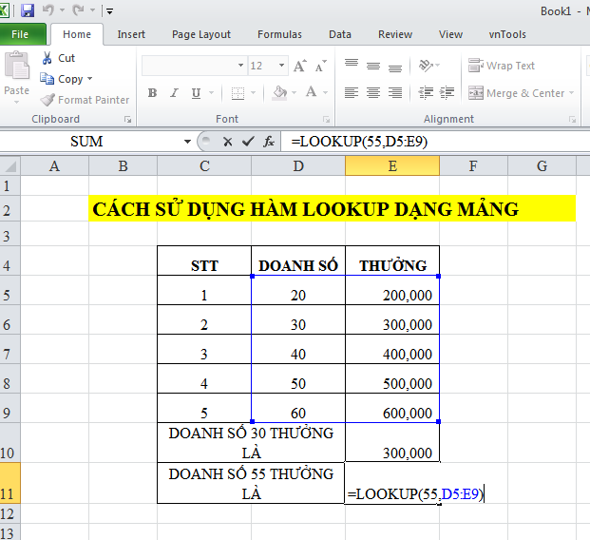Screen dimensions: 590x540
Task: Open the Customize Quick Access Toolbar arrow
Action: tap(109, 11)
